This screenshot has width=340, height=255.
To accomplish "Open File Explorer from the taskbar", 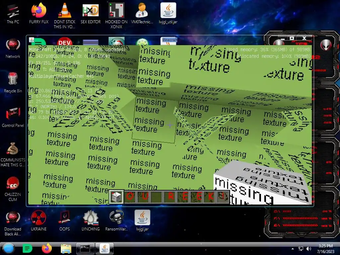I will click(66, 249).
